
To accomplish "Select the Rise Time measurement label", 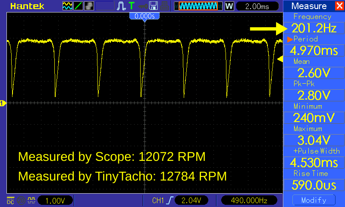I will point(310,173).
